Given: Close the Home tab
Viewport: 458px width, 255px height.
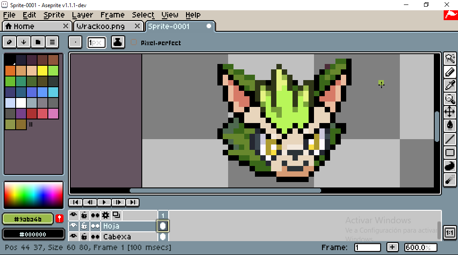Looking at the screenshot, I should point(66,26).
